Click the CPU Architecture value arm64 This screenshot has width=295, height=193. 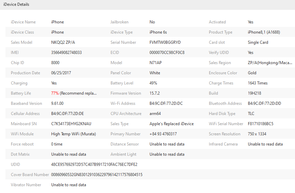pos(155,113)
